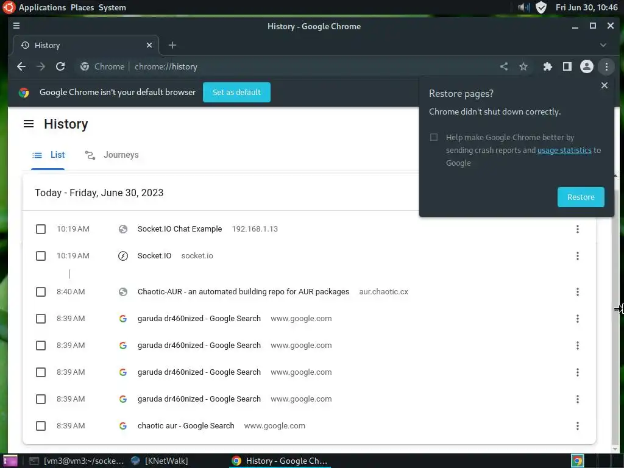Screen dimensions: 624x468
Task: Open the History page hamburger menu
Action: pyautogui.click(x=29, y=124)
